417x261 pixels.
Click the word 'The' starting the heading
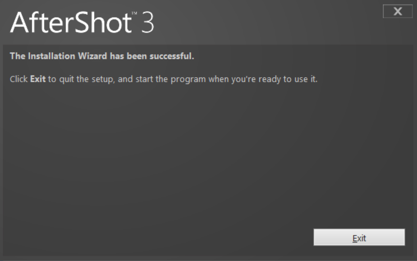pyautogui.click(x=18, y=56)
